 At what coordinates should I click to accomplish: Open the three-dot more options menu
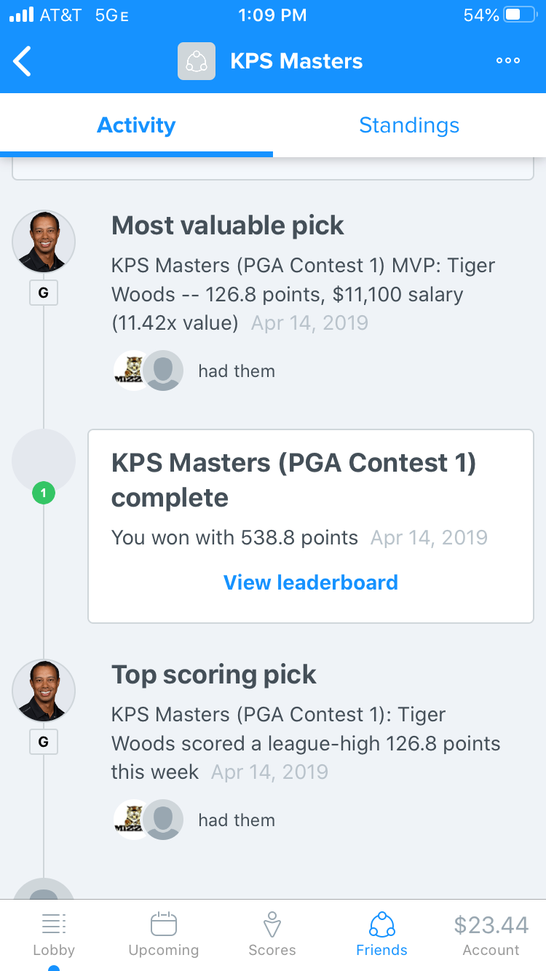tap(507, 61)
